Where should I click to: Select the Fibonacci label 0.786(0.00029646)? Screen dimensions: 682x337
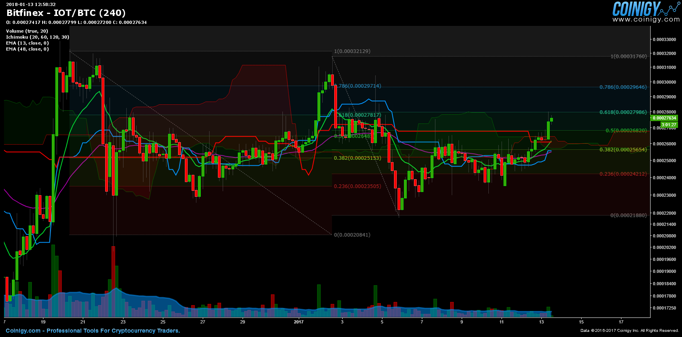tap(623, 87)
